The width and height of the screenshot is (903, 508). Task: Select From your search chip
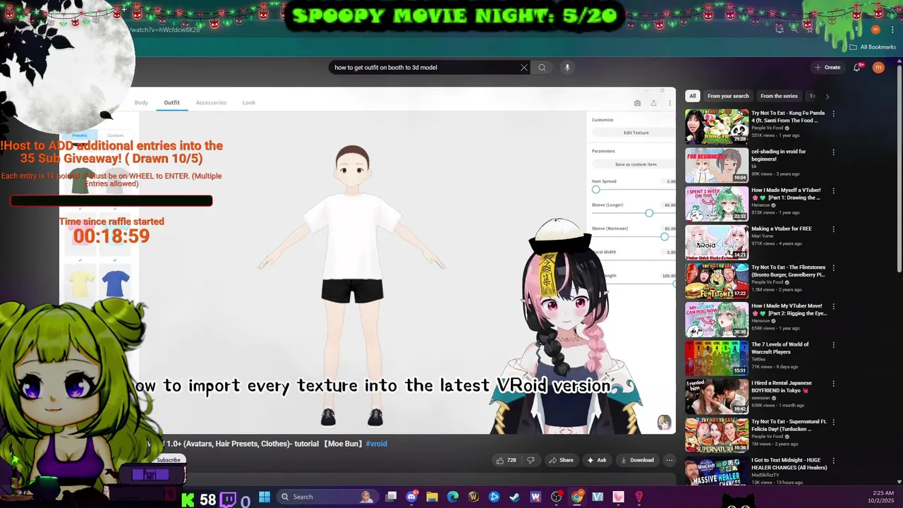point(728,96)
